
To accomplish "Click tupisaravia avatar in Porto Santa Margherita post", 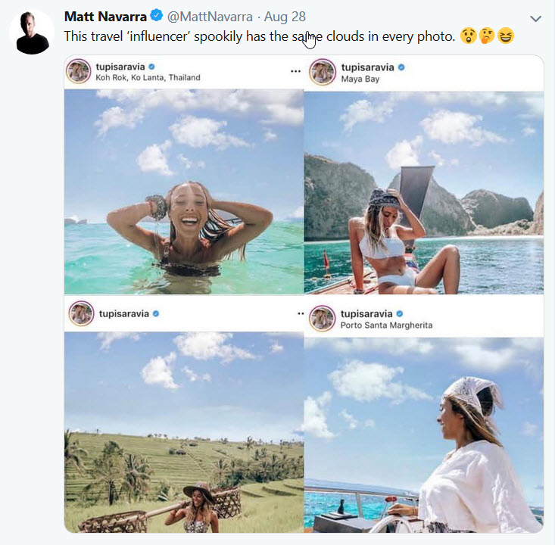I will 322,318.
